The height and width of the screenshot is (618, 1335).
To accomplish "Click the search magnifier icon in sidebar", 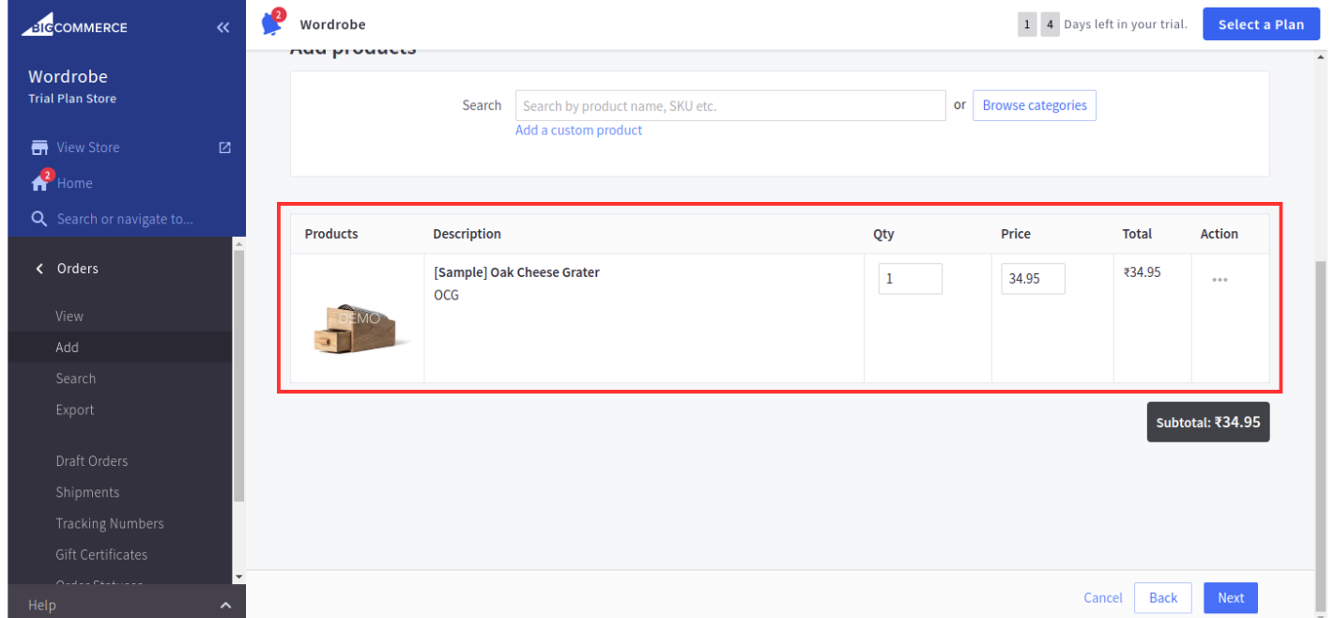I will point(39,219).
